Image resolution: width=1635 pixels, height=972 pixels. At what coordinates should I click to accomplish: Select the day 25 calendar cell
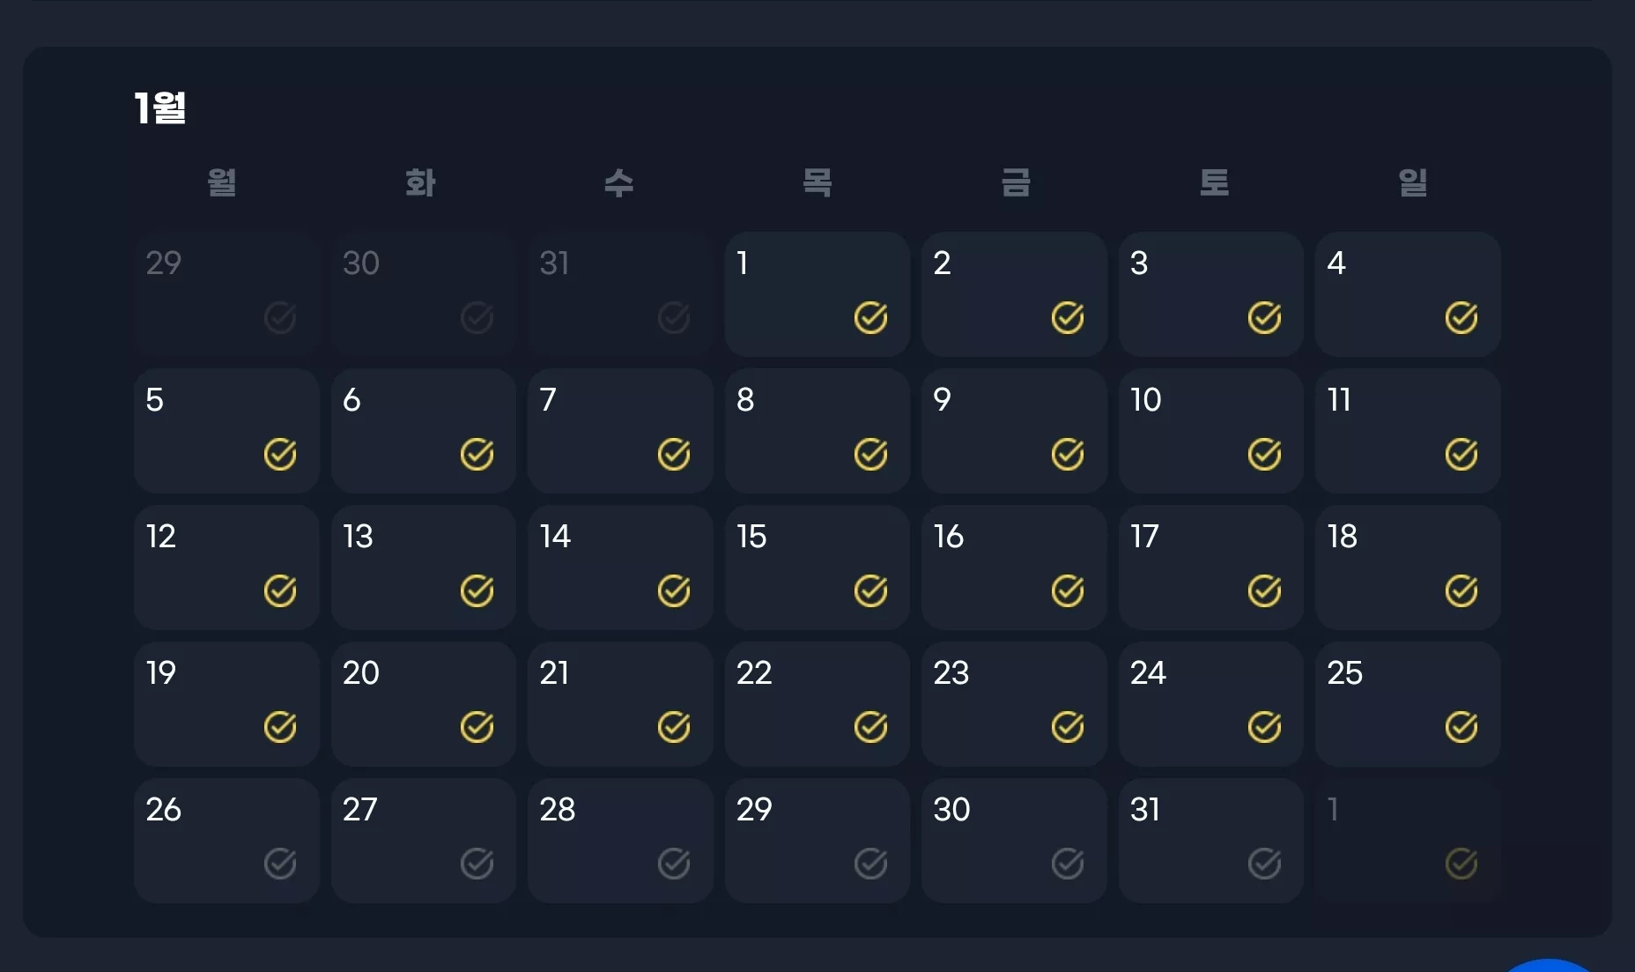point(1408,704)
